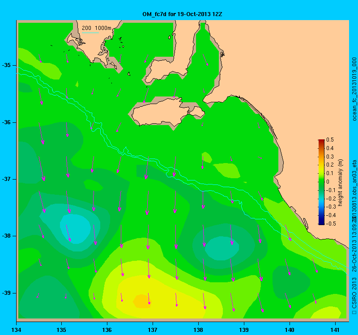This screenshot has width=358, height=335.
Task: Click the 0.2 colorbar tick label
Action: pyautogui.click(x=330, y=165)
